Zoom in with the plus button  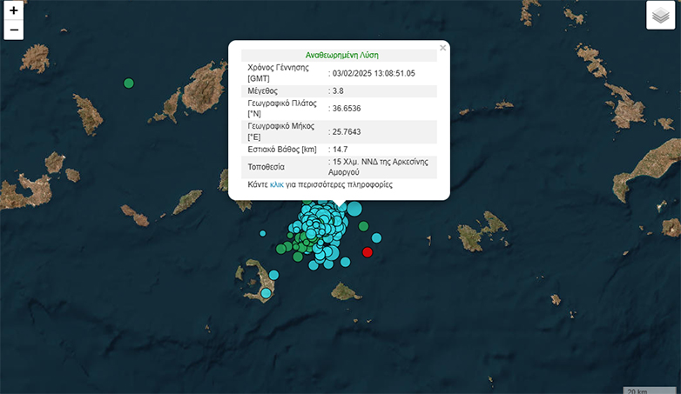(x=14, y=11)
